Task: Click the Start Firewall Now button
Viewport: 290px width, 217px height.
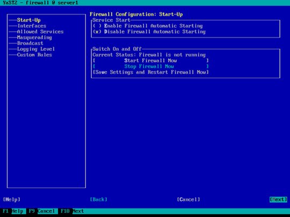Action: pyautogui.click(x=151, y=61)
